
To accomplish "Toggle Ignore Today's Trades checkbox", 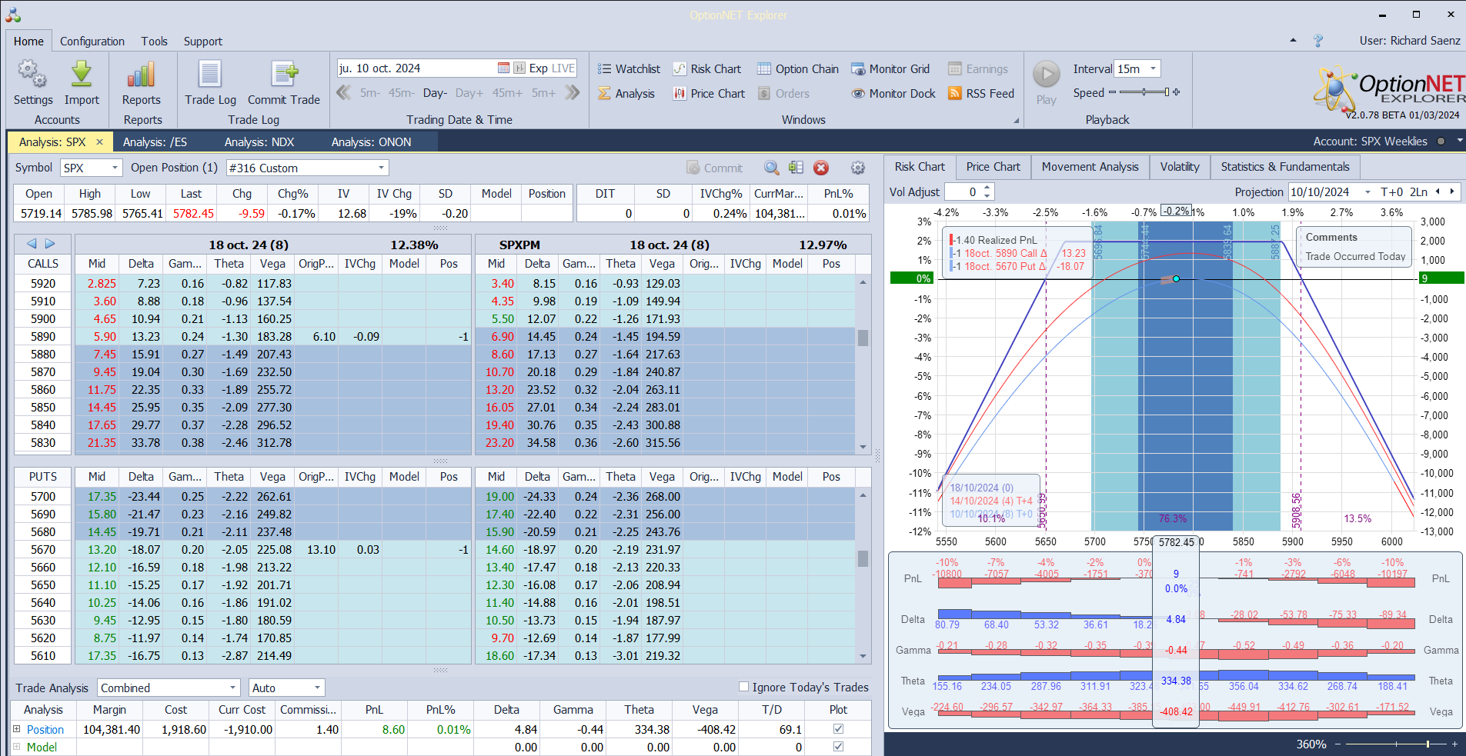I will click(743, 687).
